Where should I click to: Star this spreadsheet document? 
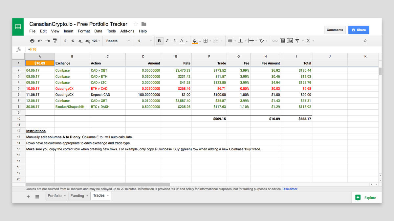136,24
